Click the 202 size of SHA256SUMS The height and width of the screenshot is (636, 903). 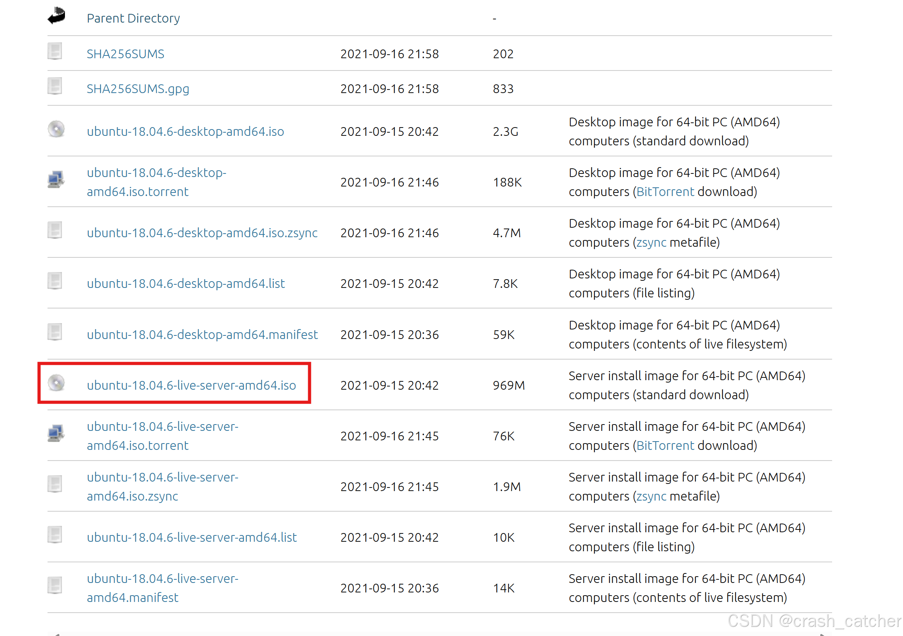[x=503, y=54]
